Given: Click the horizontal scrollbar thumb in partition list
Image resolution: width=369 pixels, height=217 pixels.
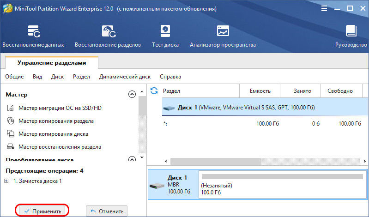Looking at the screenshot, I should (216, 162).
